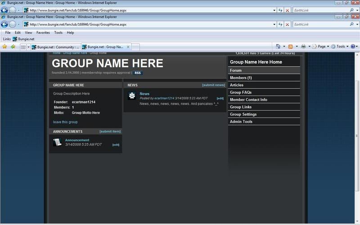360x225 pixels.
Task: Click the Help question mark icon
Action: (353, 46)
